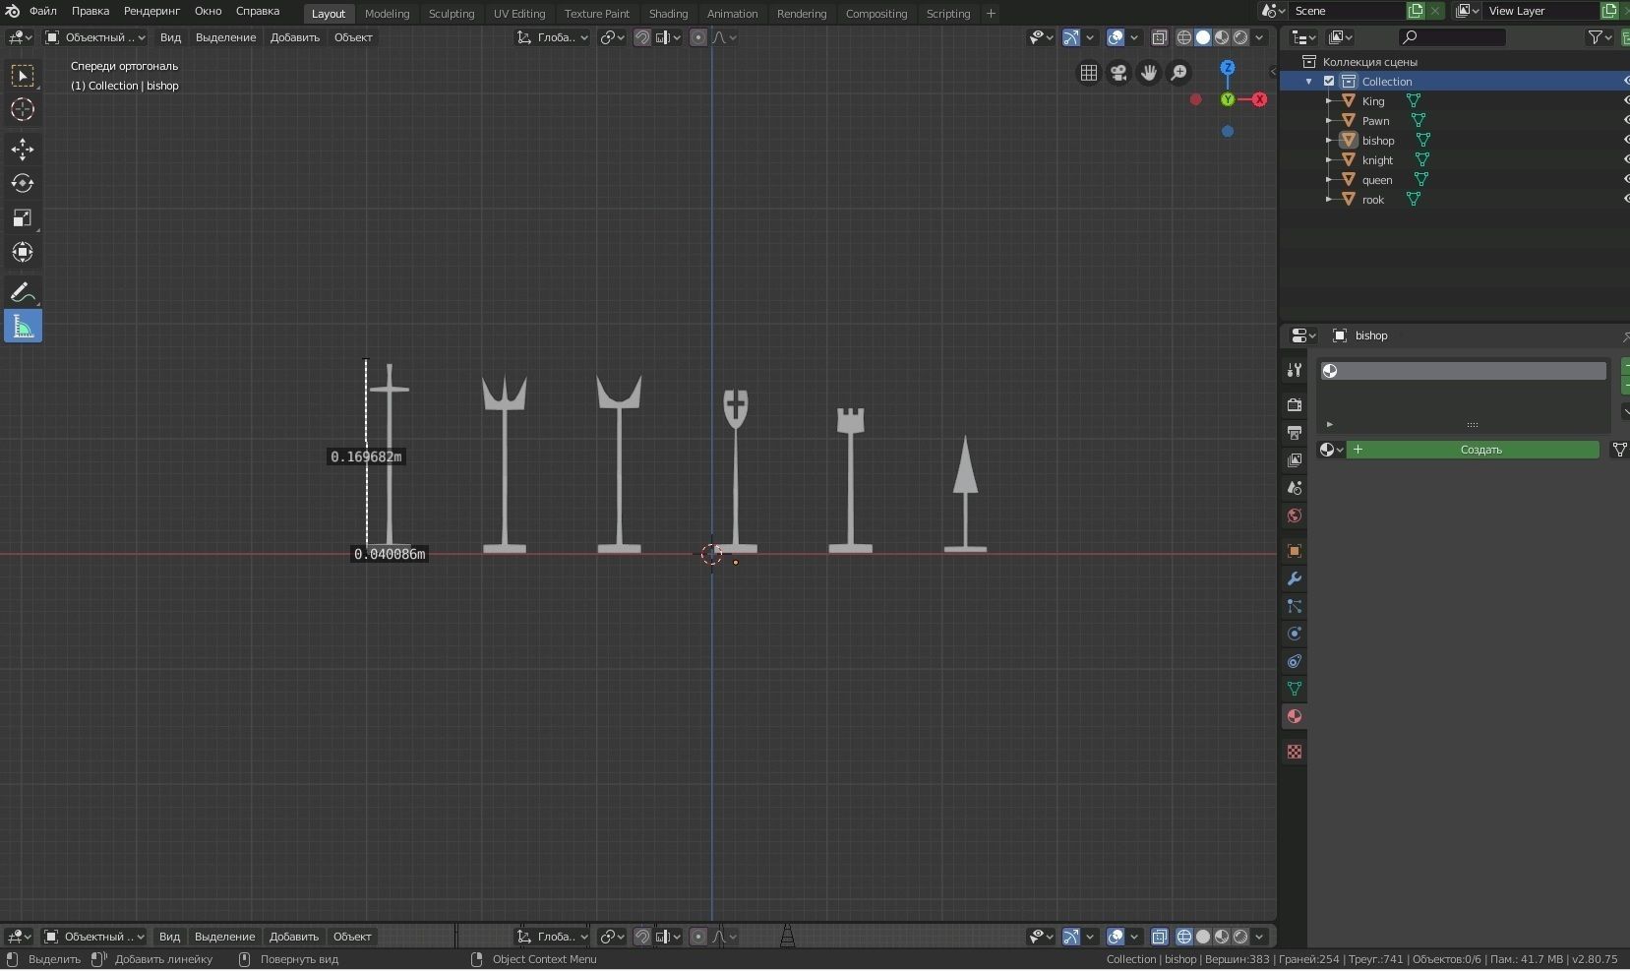
Task: Open the Scene properties tab
Action: point(1295,488)
